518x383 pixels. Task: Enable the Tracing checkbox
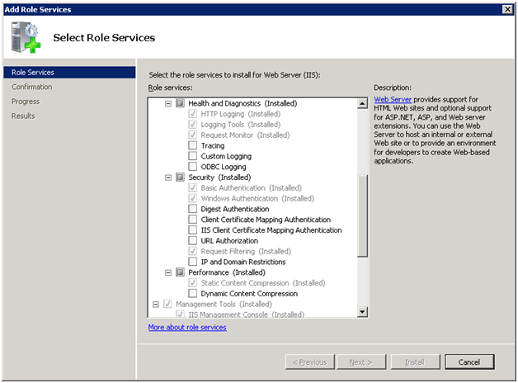click(x=193, y=146)
